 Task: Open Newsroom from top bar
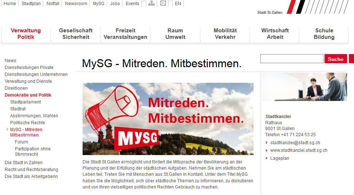pyautogui.click(x=76, y=4)
